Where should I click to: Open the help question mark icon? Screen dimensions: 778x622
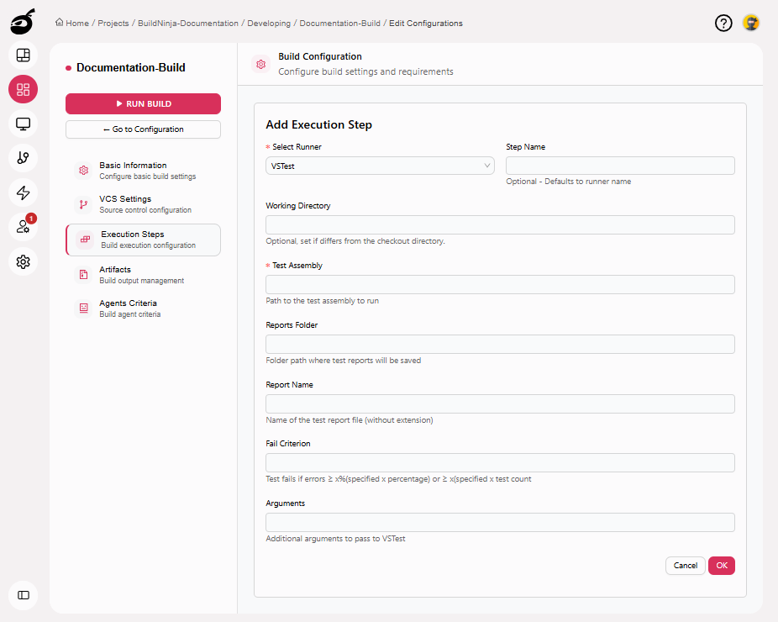point(723,24)
